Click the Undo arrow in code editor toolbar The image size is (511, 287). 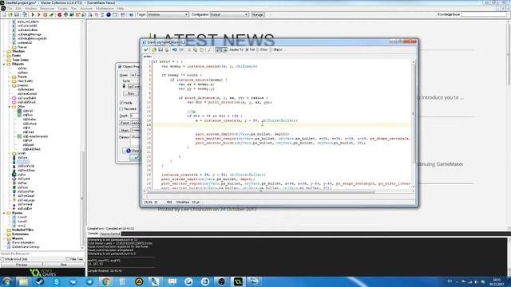point(175,49)
